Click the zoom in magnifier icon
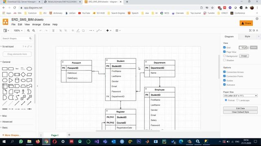Screen dimensions: 261x146 (x=29, y=31)
